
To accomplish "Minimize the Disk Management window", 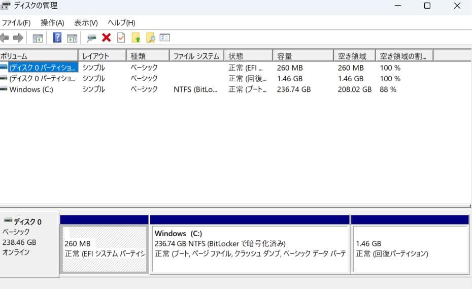I will coord(398,6).
